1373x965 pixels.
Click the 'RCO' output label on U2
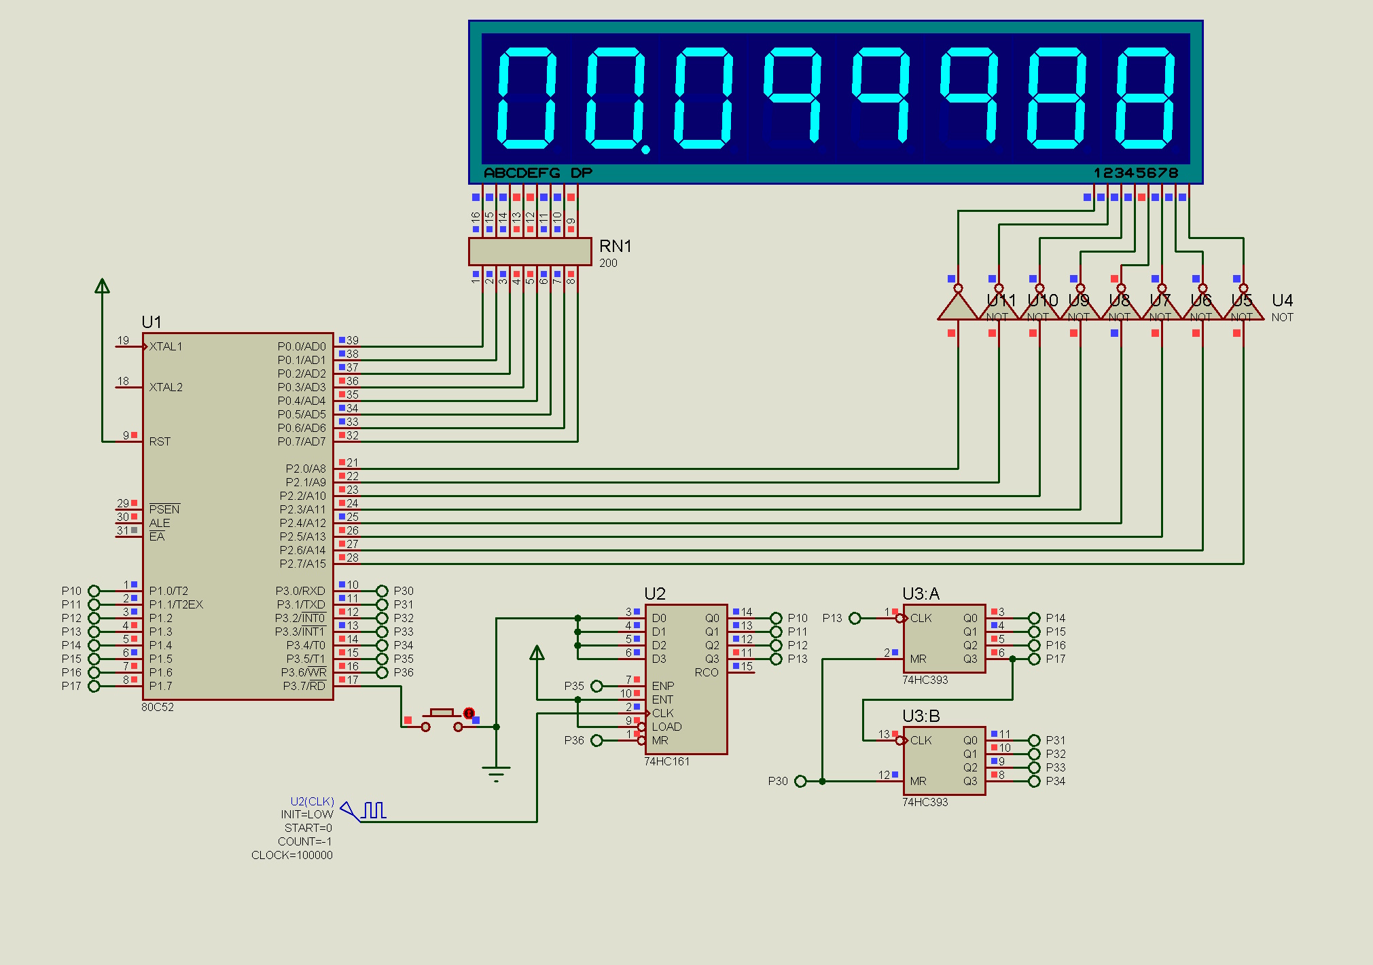[x=707, y=672]
